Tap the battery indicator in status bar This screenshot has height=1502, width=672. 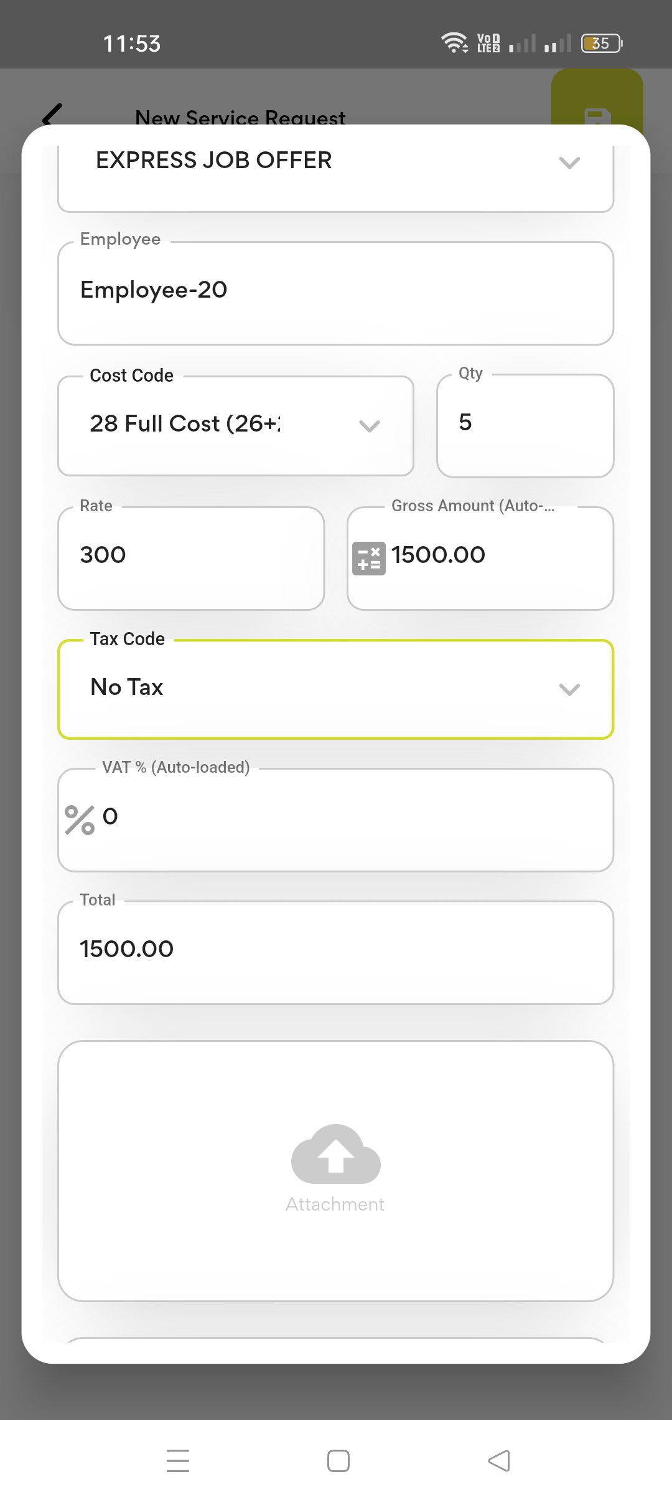601,44
